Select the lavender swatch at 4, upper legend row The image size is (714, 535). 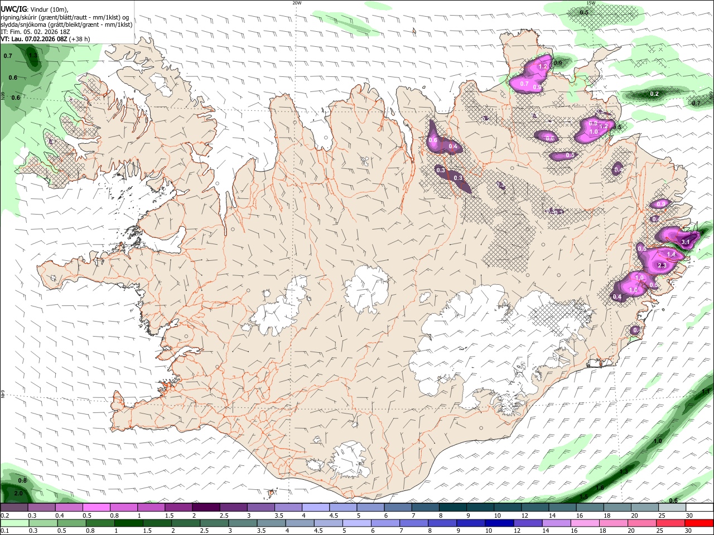(x=315, y=508)
